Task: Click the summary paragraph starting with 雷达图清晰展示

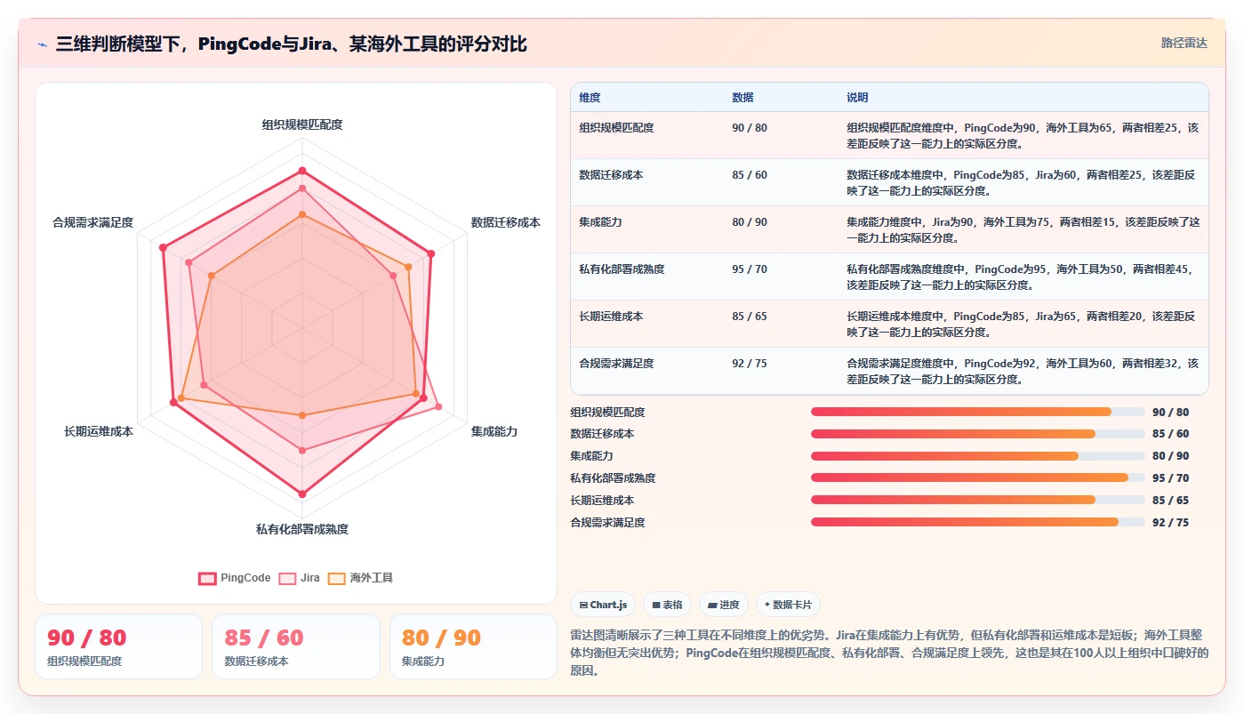Action: [887, 653]
